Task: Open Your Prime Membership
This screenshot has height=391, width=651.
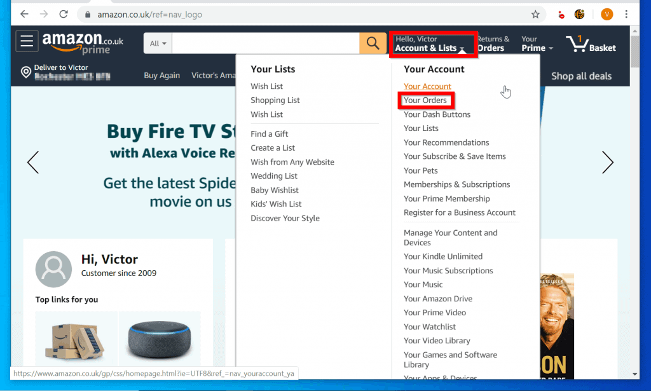Action: [447, 198]
